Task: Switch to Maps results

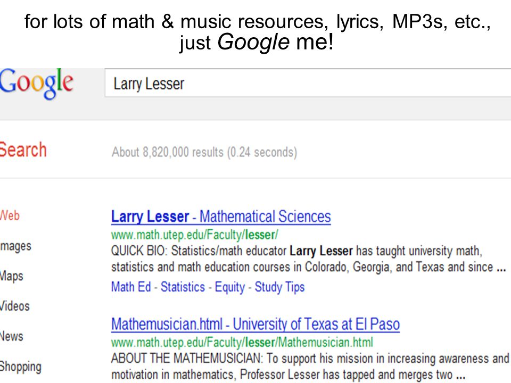Action: (x=12, y=276)
